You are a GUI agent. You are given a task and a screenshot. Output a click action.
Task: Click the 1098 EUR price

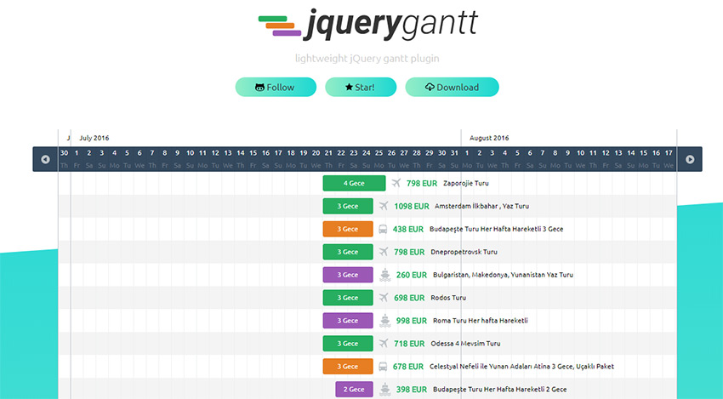(x=412, y=206)
